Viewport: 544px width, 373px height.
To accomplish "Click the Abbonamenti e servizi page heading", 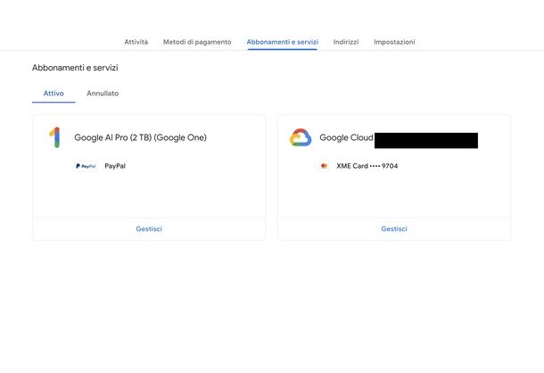I will tap(75, 68).
